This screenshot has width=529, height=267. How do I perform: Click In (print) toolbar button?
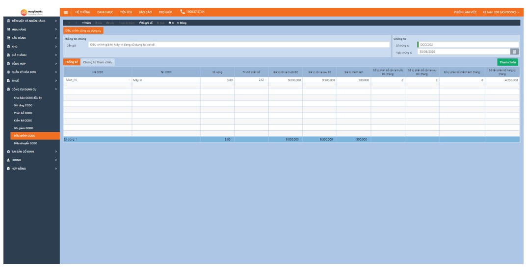click(171, 23)
